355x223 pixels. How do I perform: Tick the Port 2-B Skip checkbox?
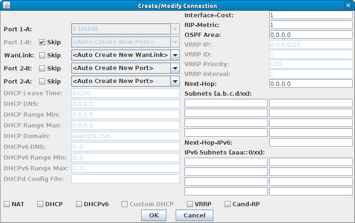(x=42, y=69)
